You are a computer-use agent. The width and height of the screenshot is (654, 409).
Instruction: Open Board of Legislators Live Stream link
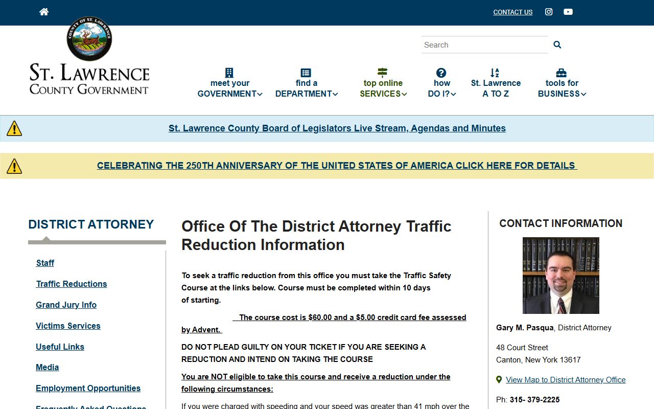(337, 128)
